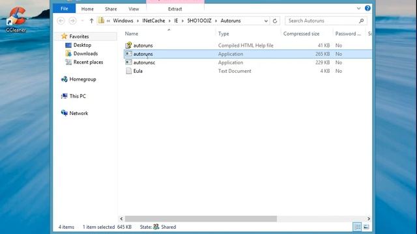417x234 pixels.
Task: Navigate to Windows in the breadcrumb
Action: coord(123,21)
